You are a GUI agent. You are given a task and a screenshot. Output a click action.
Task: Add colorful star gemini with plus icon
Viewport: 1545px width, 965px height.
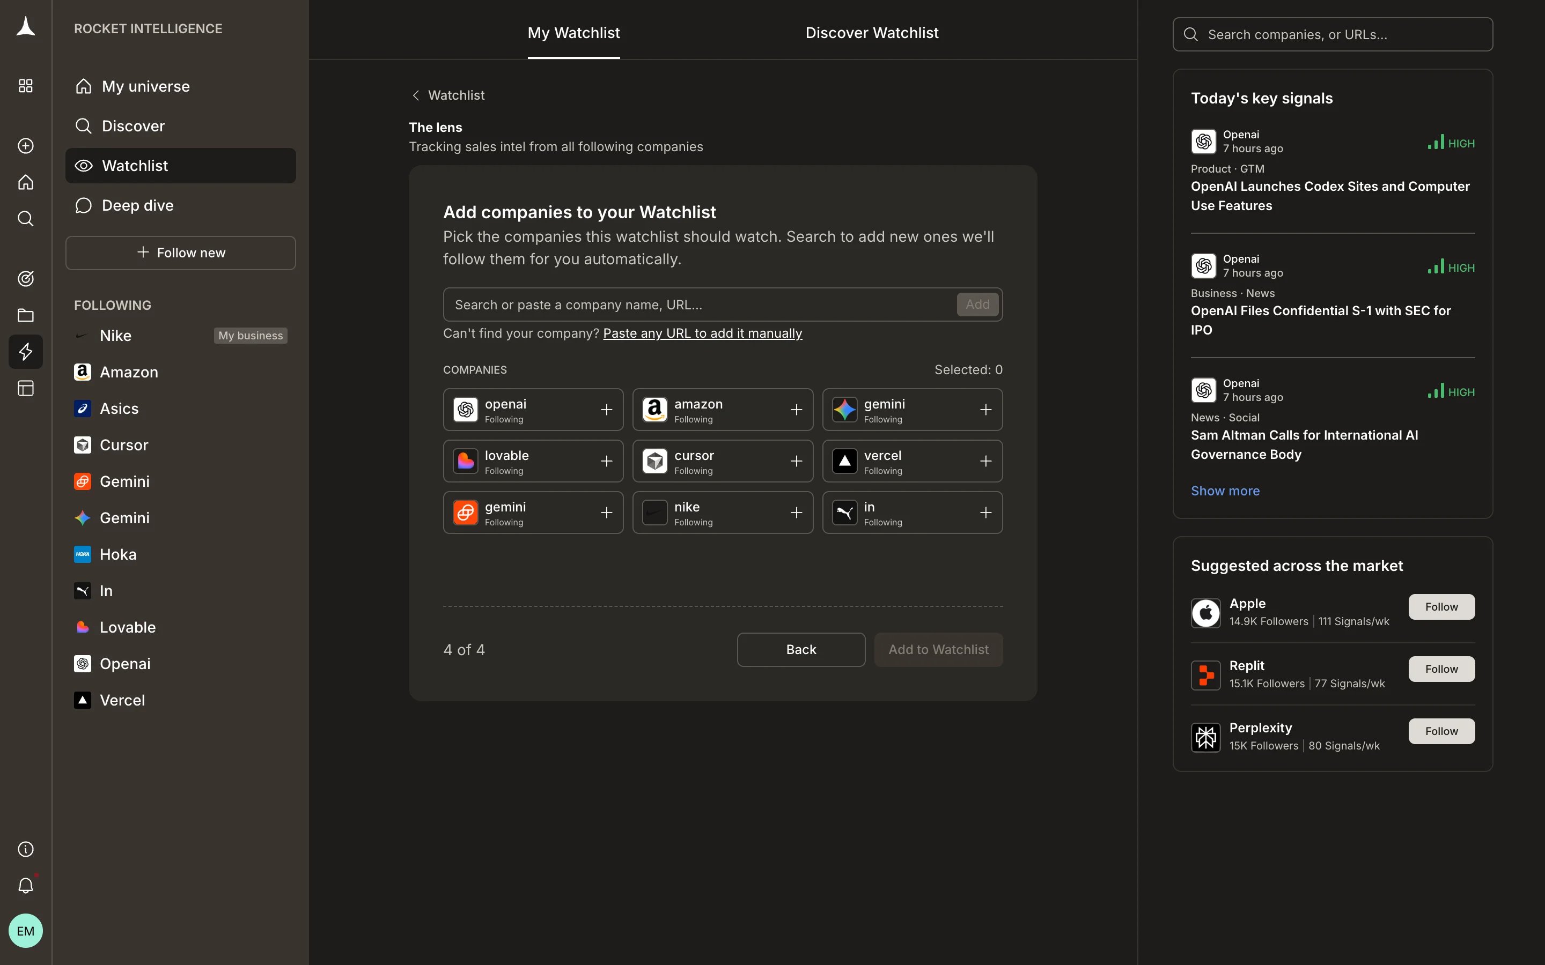tap(985, 410)
